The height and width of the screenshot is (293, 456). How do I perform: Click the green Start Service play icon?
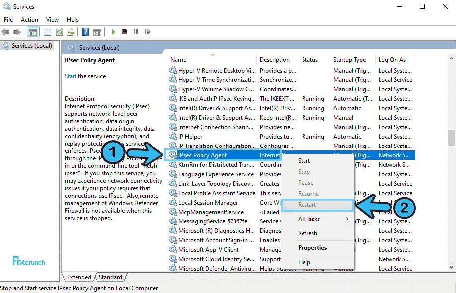113,32
